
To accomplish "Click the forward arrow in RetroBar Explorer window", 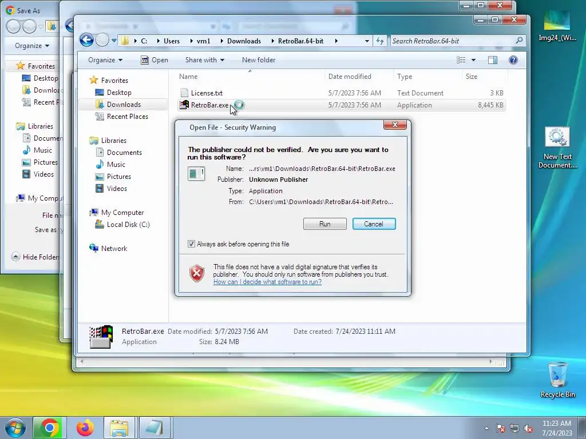I will [x=102, y=40].
